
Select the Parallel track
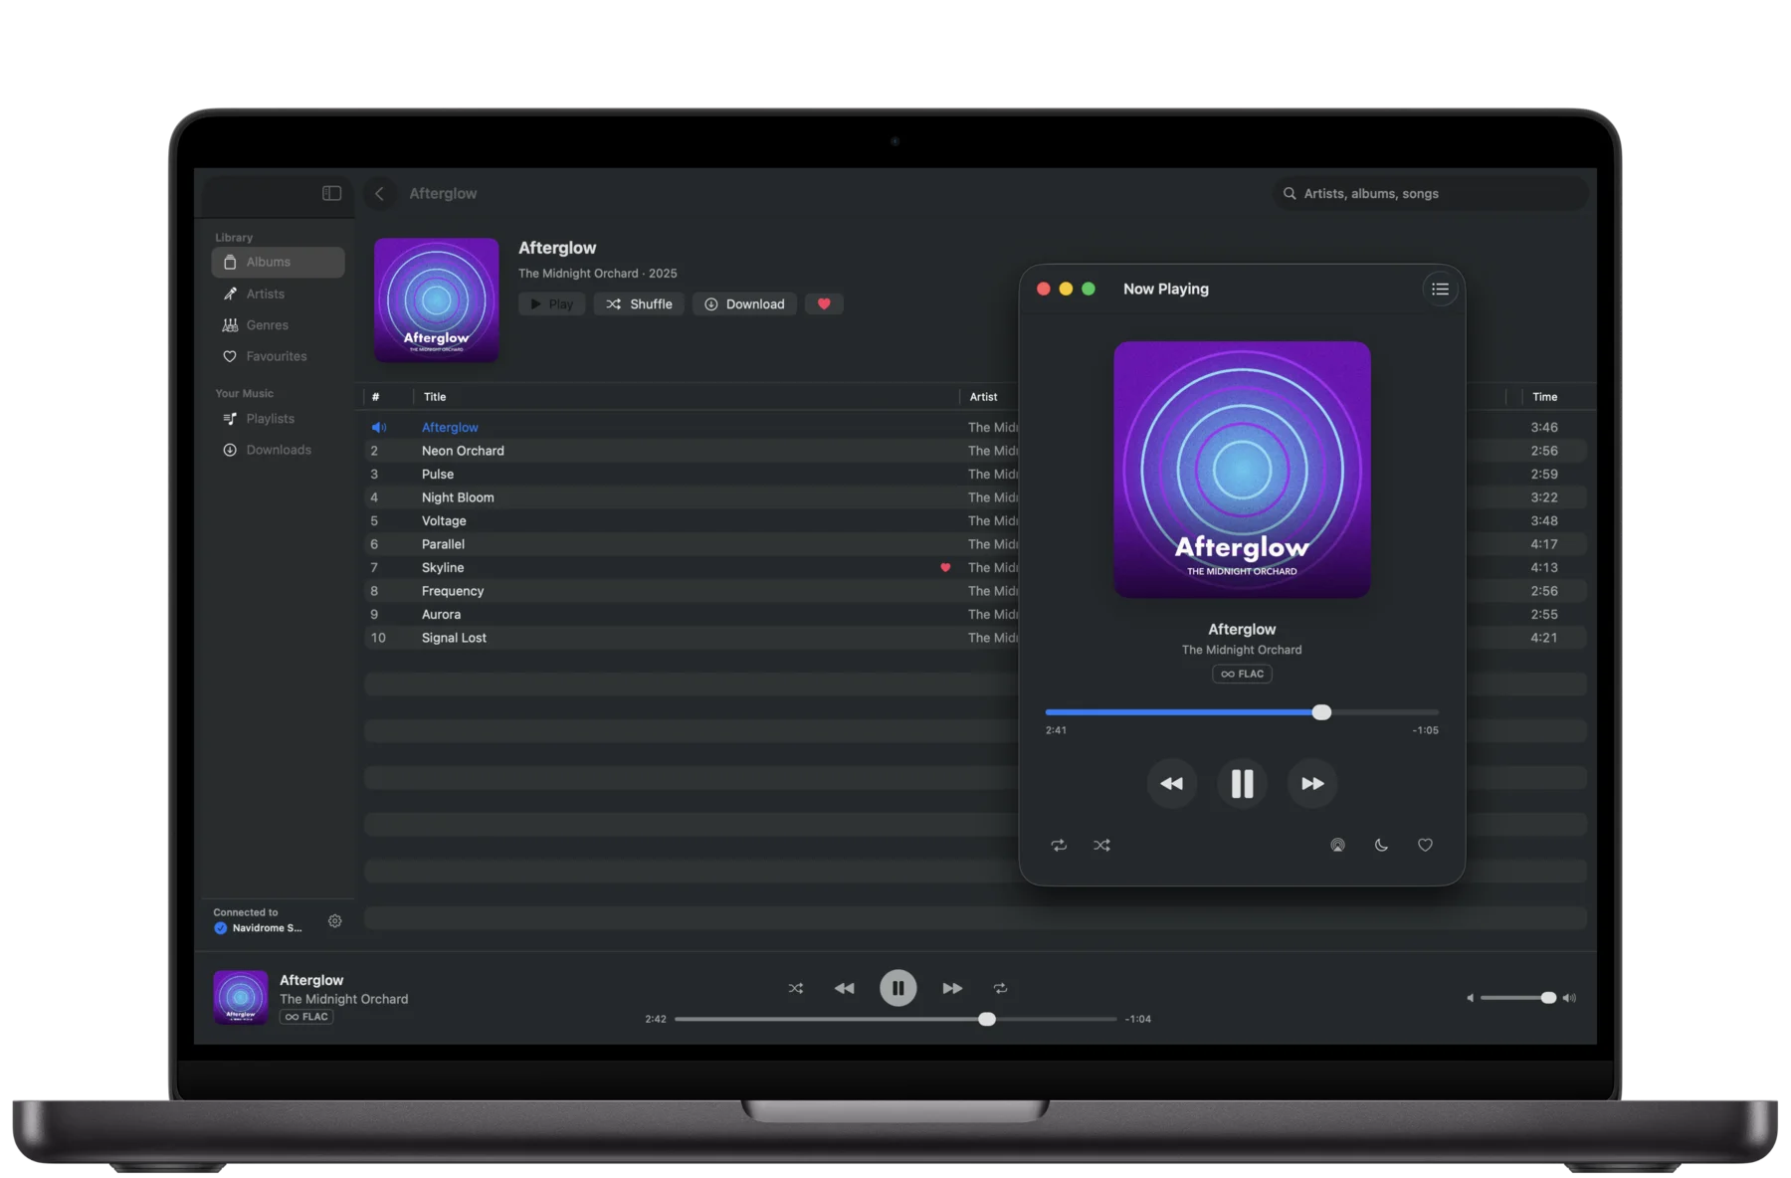(x=975, y=544)
